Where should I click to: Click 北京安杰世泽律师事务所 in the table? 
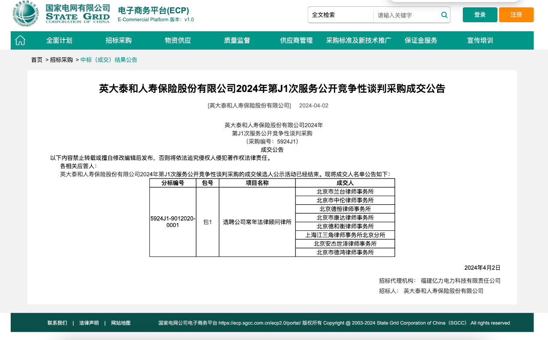point(345,244)
